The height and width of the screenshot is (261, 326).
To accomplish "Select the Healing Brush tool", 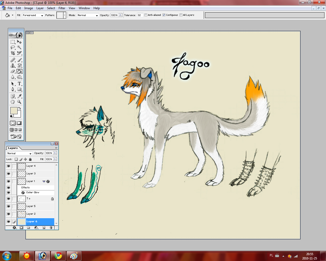I will 12,60.
